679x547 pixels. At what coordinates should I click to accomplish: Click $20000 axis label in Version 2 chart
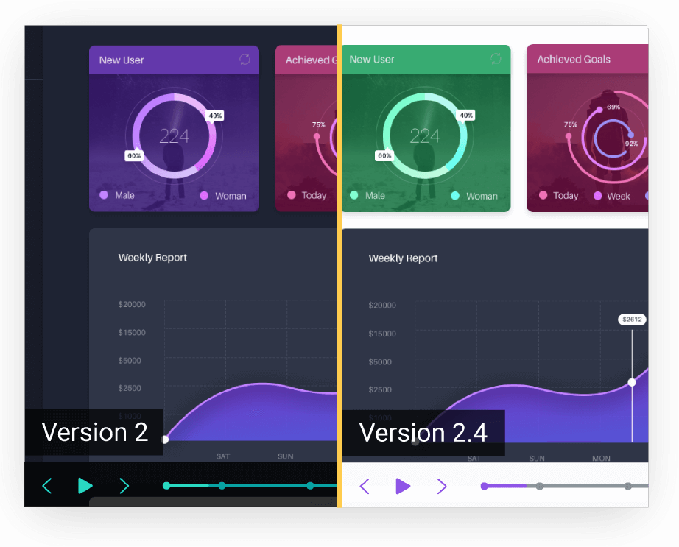point(132,304)
